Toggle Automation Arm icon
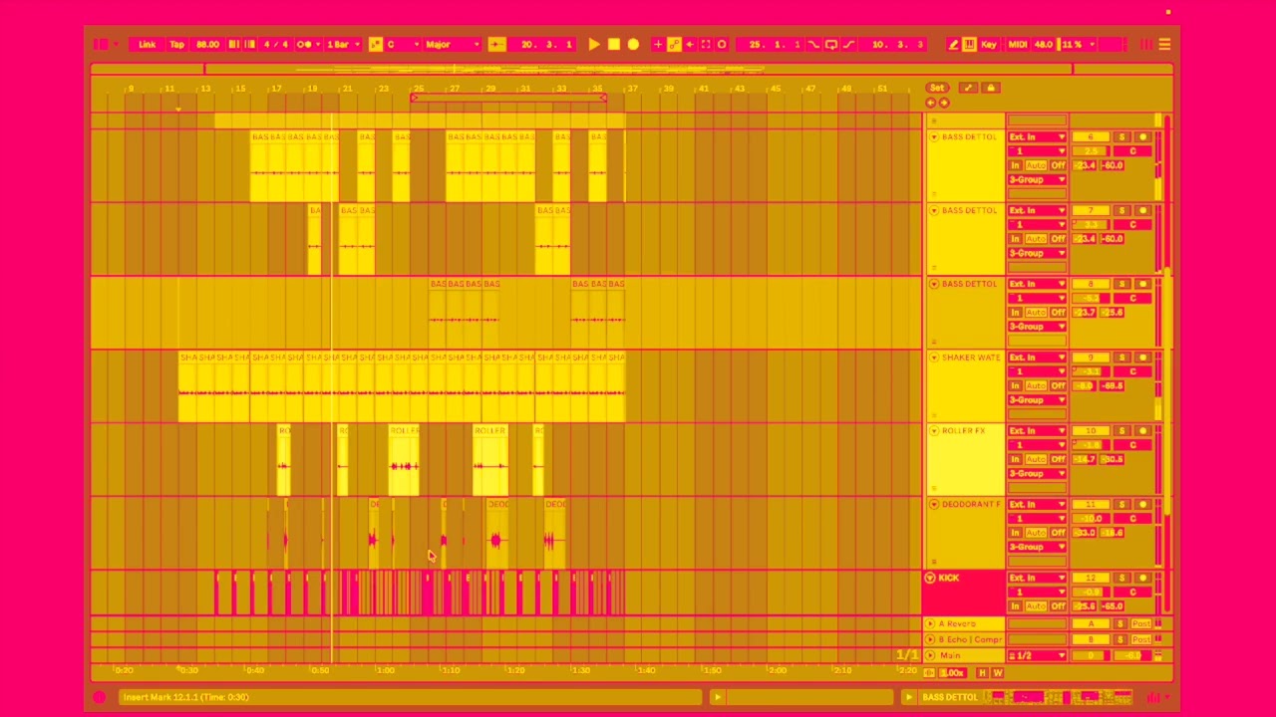1276x717 pixels. (674, 44)
